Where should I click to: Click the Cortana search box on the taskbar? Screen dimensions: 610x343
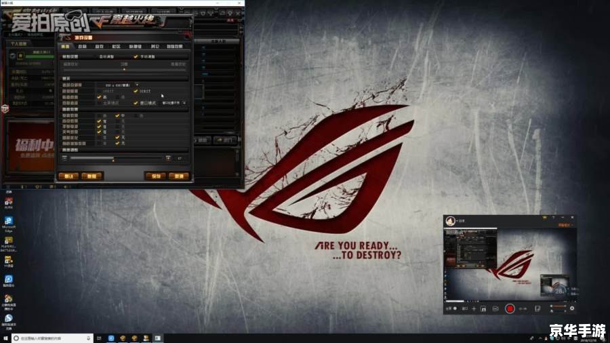click(x=52, y=338)
